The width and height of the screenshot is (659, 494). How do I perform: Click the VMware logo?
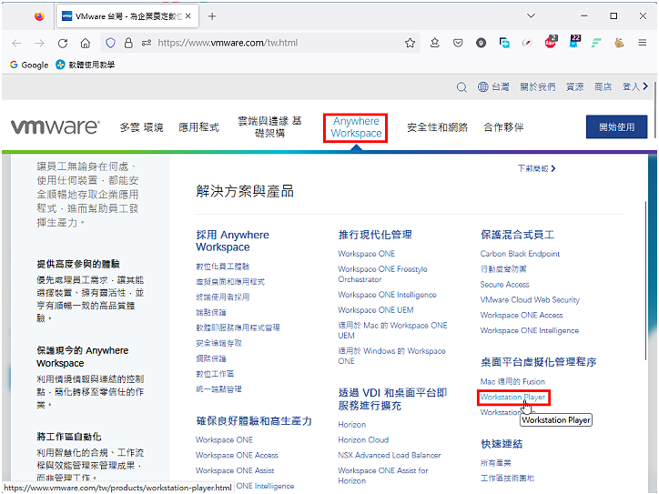55,126
